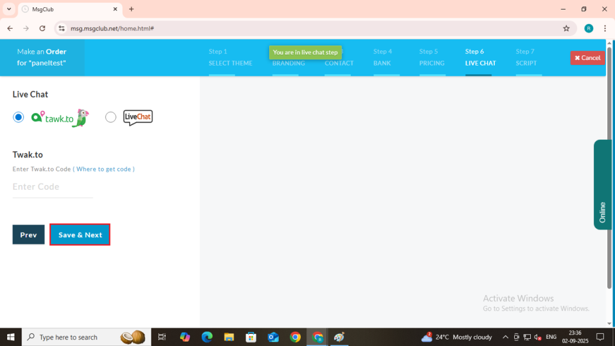Screen dimensions: 615x346
Task: Click the address bar URL
Action: pos(112,28)
